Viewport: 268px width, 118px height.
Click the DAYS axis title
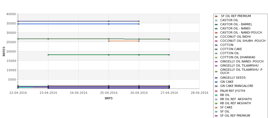click(109, 98)
